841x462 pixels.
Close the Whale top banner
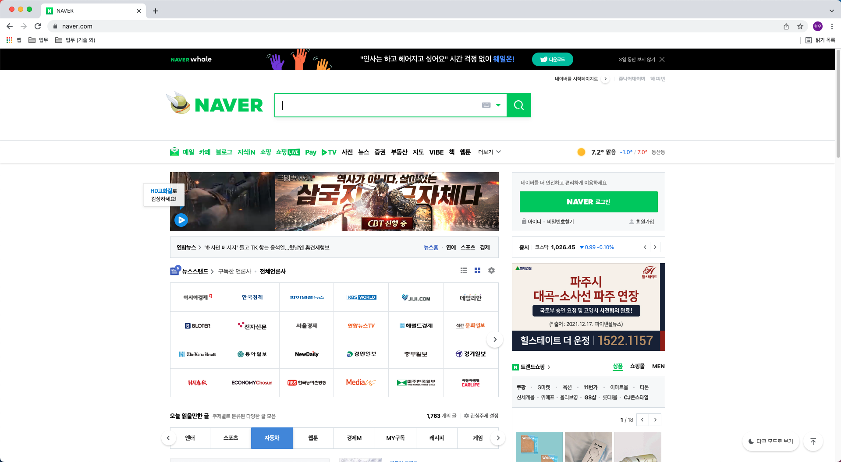[x=662, y=60]
